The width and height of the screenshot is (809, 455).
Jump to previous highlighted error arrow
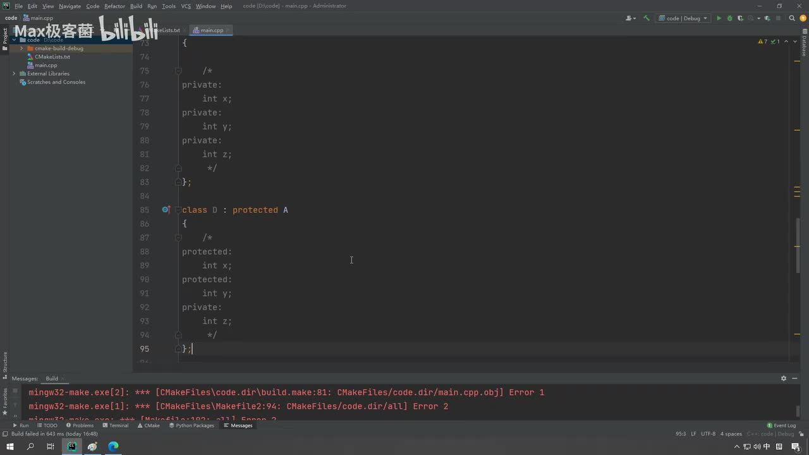click(786, 42)
